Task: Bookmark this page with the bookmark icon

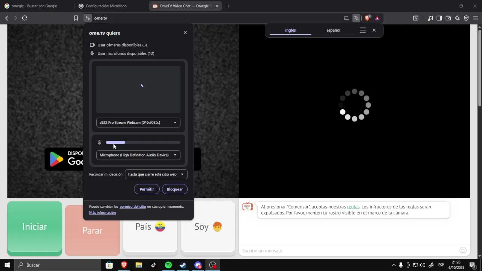Action: tap(76, 18)
